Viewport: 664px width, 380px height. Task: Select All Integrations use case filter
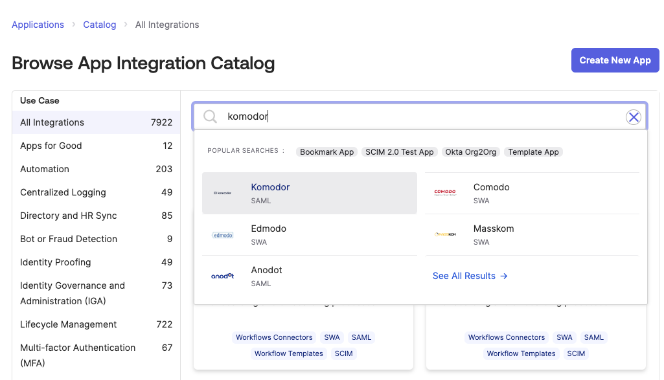point(96,122)
